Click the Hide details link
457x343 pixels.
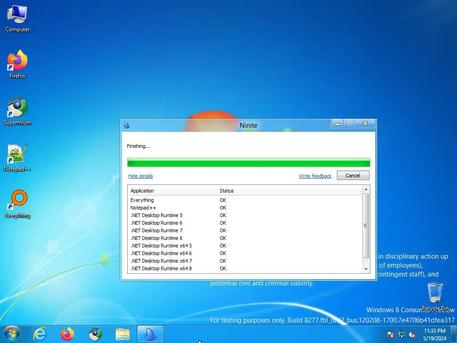[141, 176]
